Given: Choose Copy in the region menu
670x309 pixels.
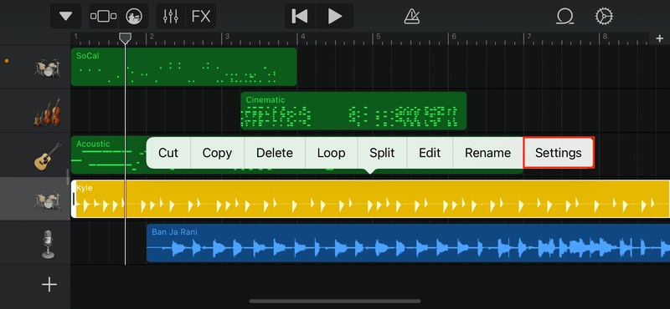Looking at the screenshot, I should click(x=217, y=153).
